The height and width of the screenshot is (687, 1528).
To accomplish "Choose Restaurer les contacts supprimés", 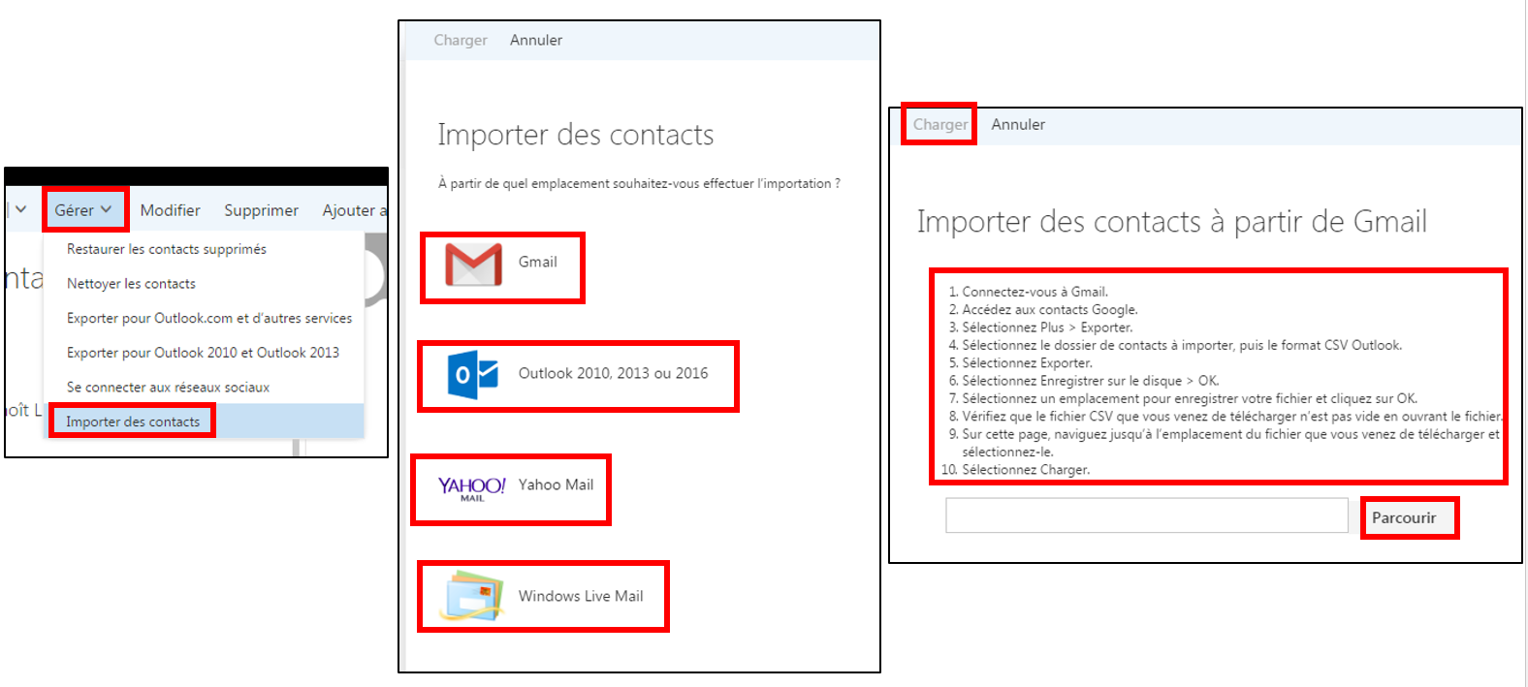I will point(167,249).
